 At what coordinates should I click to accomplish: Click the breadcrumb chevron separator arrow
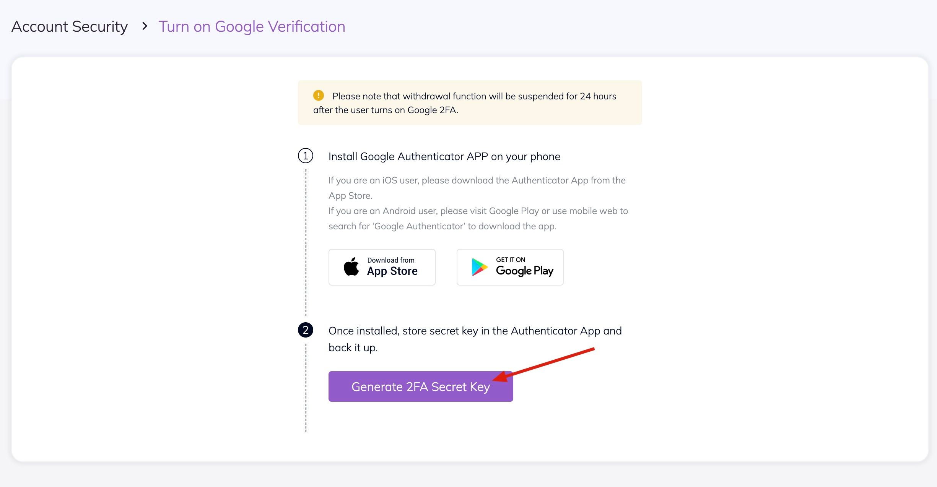(145, 26)
